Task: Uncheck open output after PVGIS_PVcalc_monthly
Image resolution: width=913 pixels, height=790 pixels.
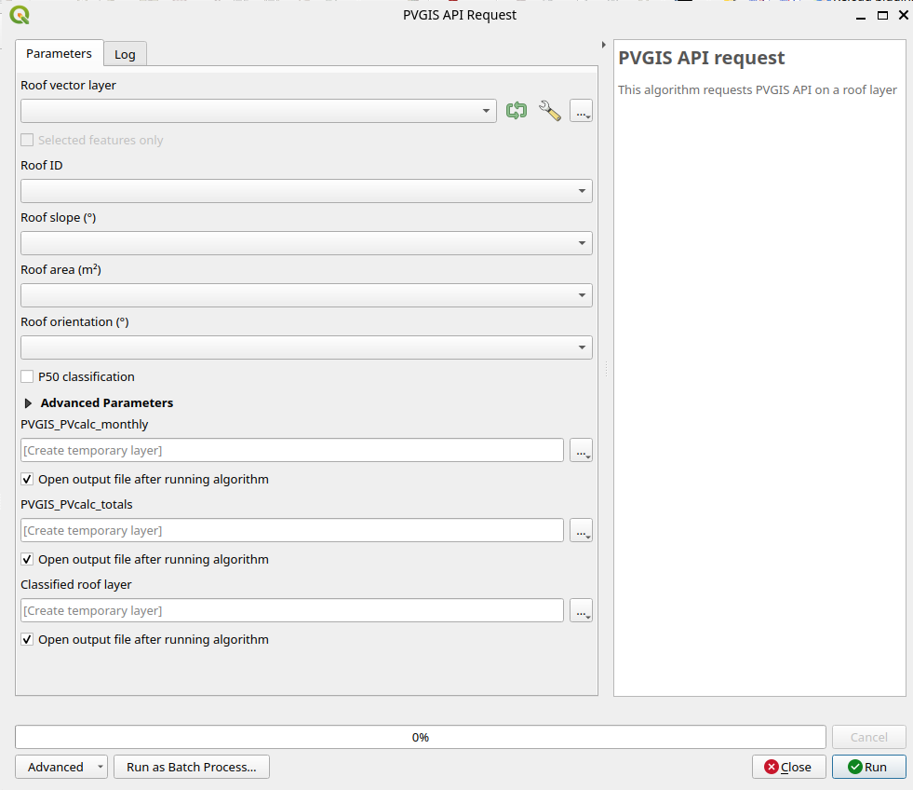Action: [28, 480]
